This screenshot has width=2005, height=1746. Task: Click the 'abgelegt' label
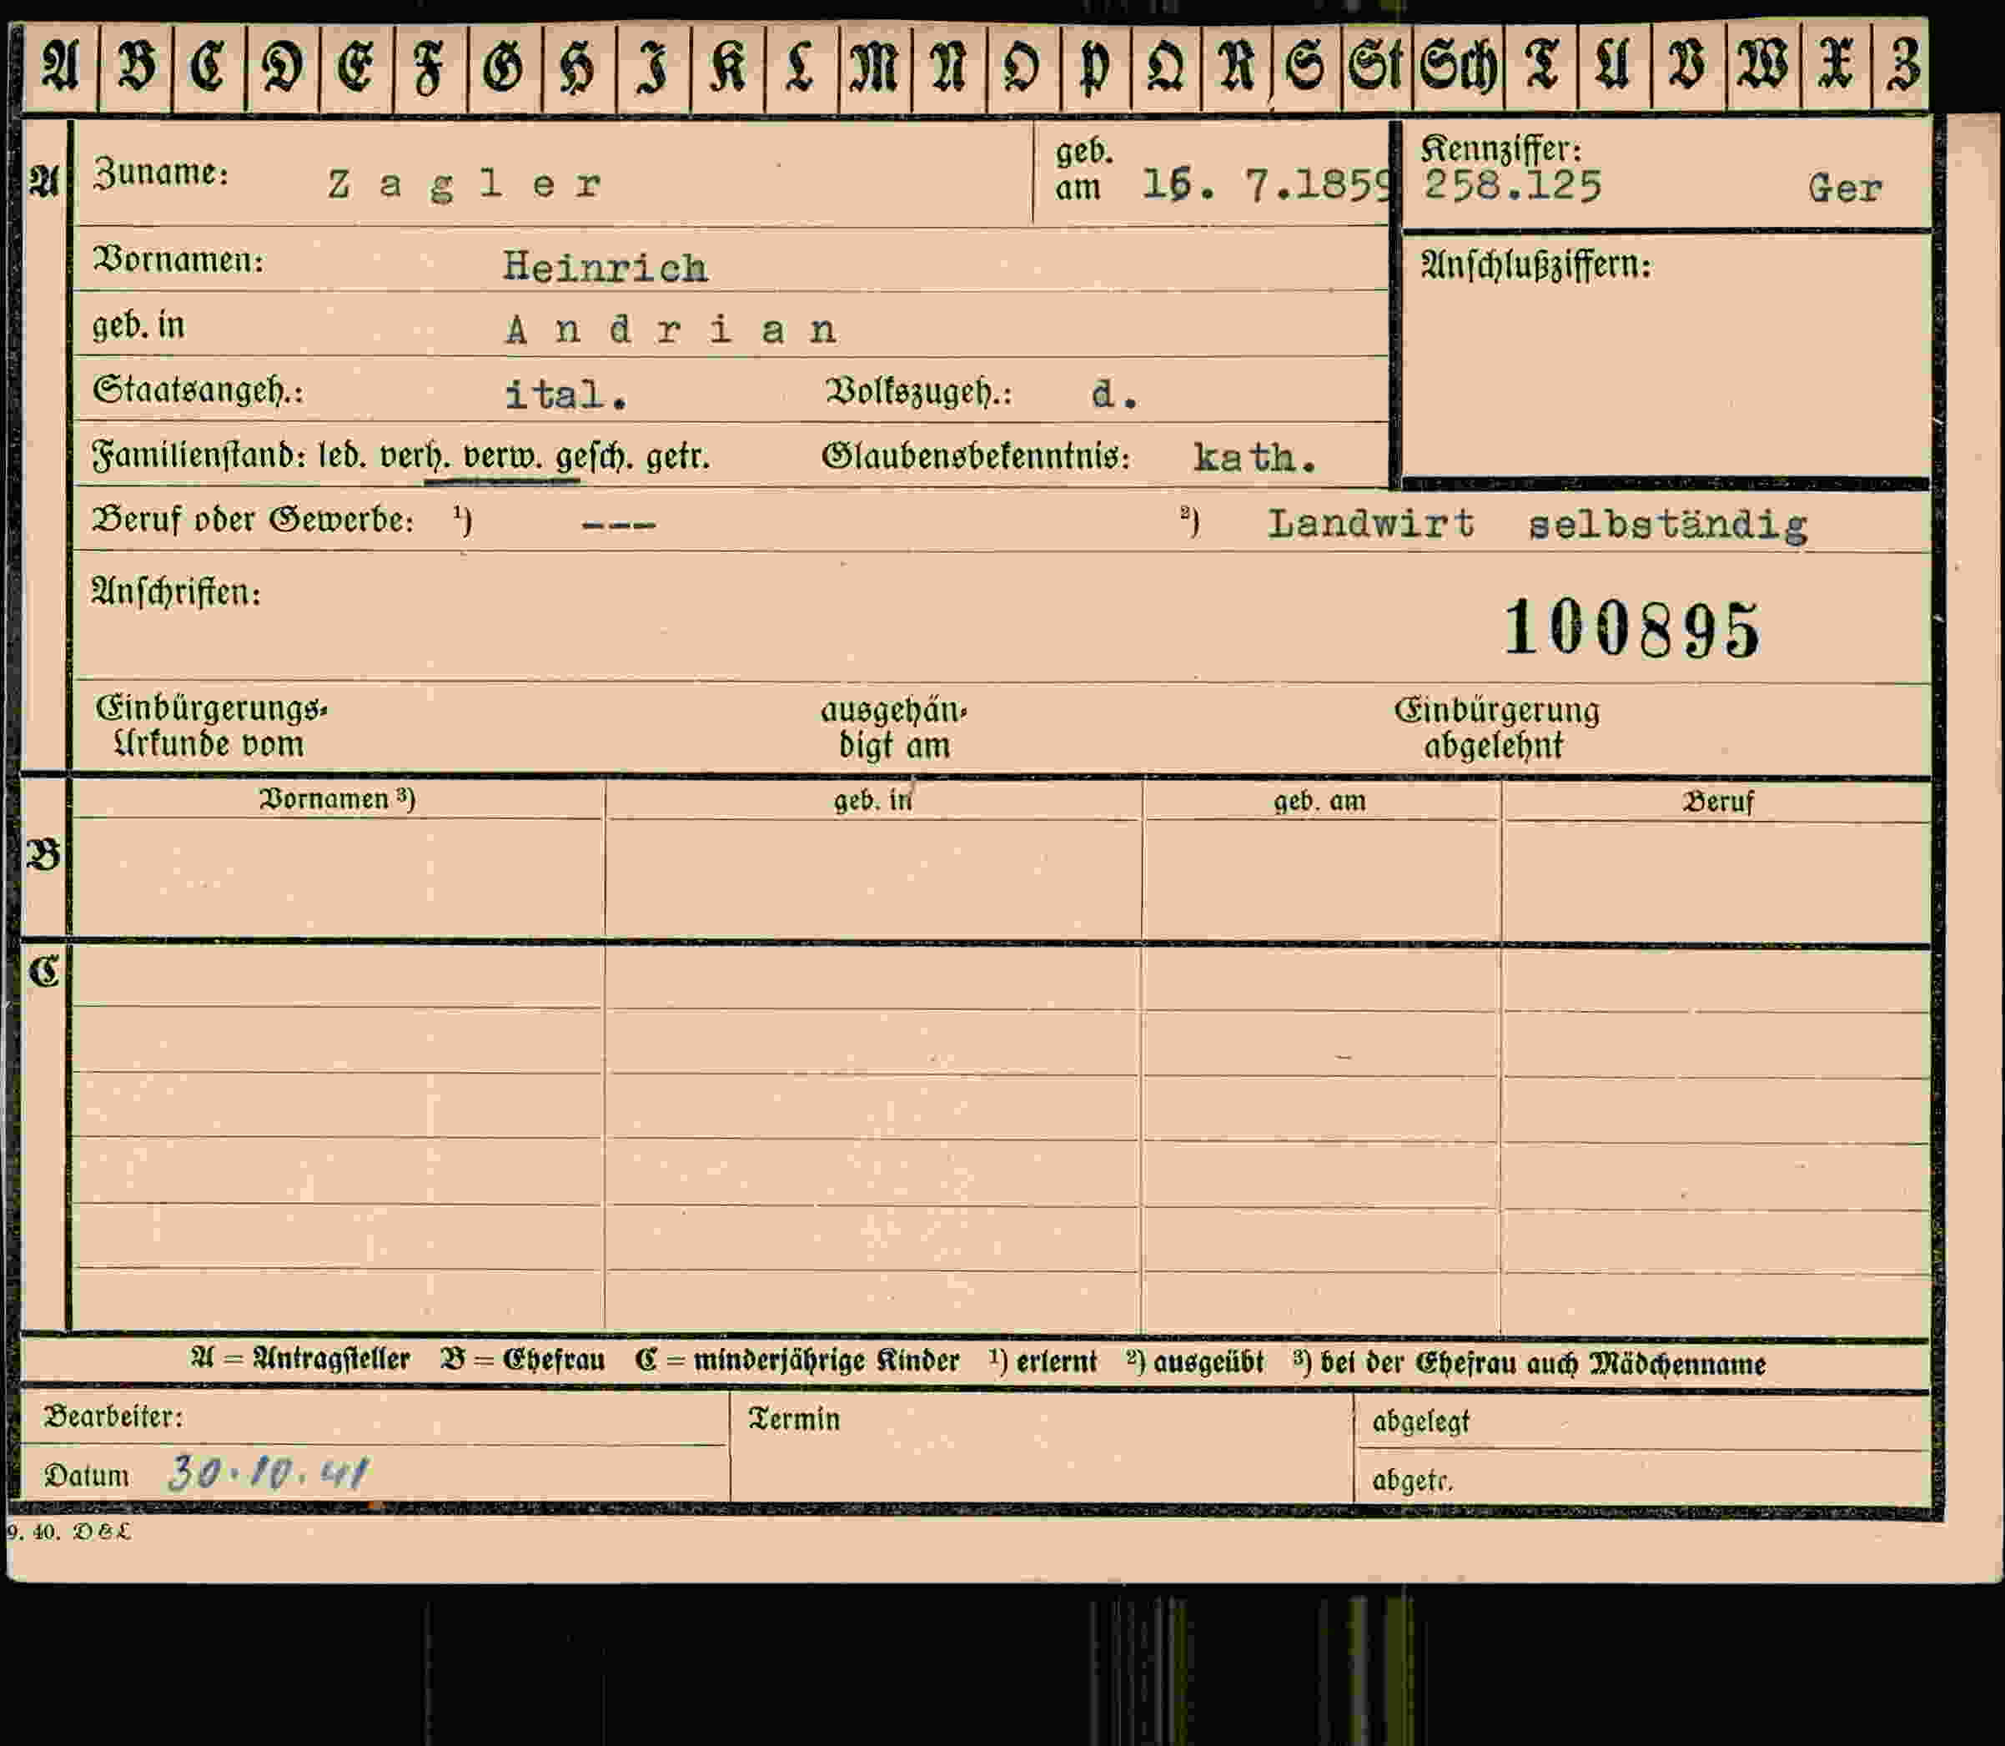pyautogui.click(x=1420, y=1422)
